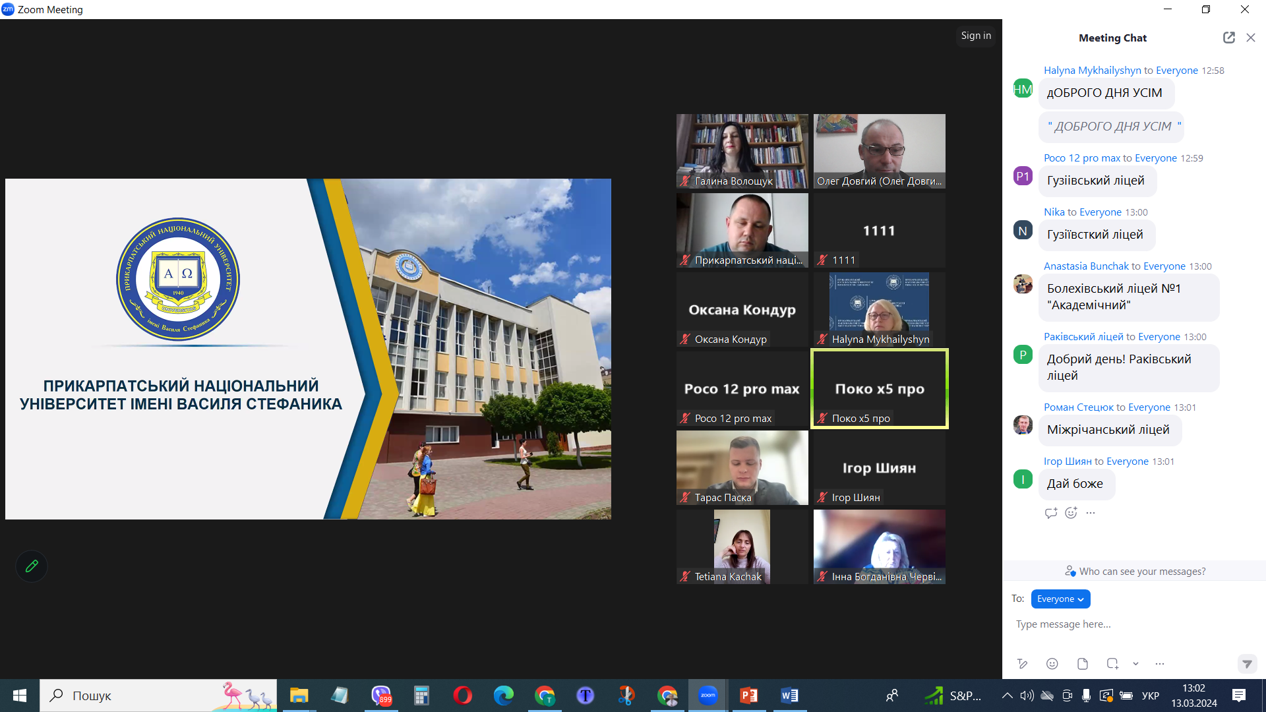
Task: Send the chat message with arrow button
Action: coord(1246,664)
